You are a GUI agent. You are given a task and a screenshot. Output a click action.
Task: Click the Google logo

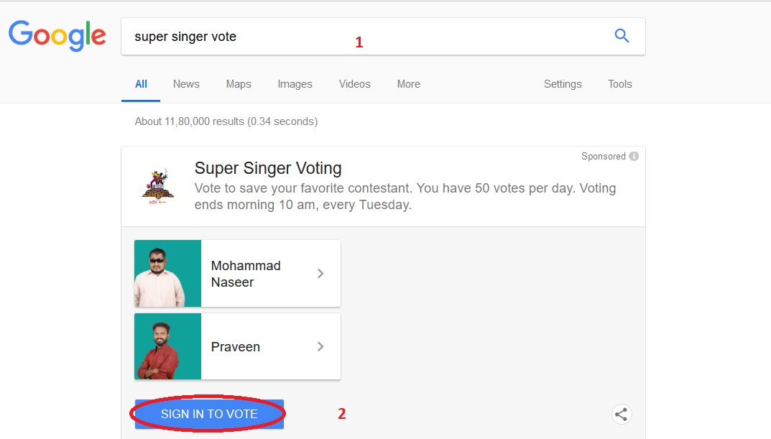coord(57,36)
